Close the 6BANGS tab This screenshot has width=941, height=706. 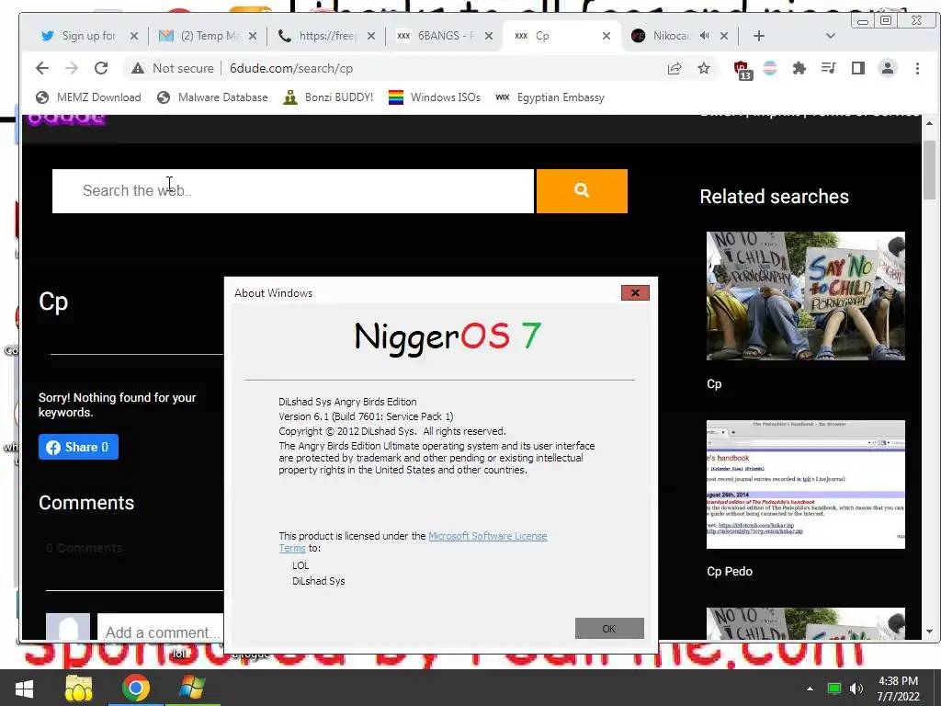[x=489, y=36]
